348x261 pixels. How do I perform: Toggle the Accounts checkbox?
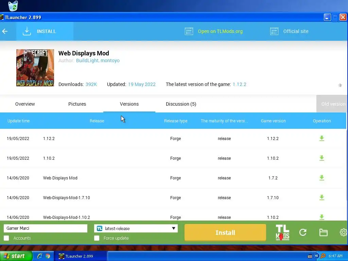[x=6, y=238]
